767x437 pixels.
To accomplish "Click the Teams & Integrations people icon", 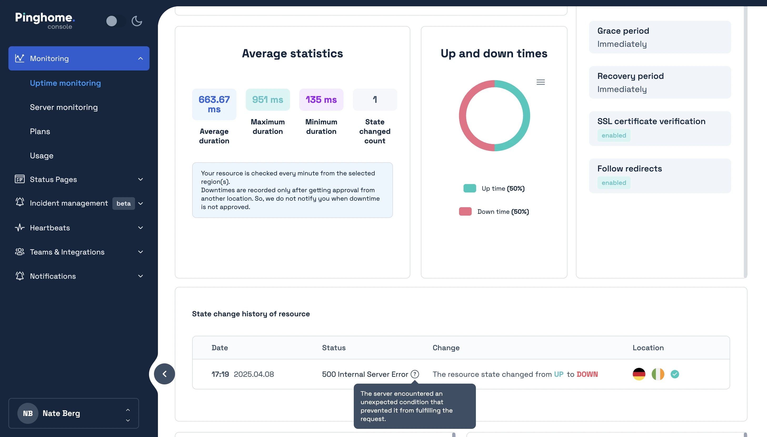I will tap(19, 252).
